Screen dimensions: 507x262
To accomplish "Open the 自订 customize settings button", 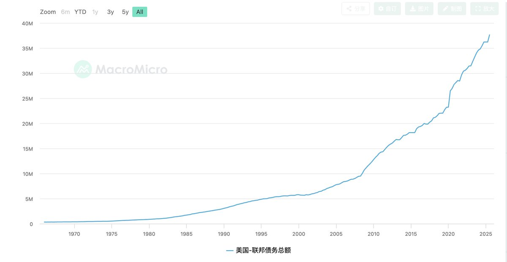I will click(x=387, y=8).
